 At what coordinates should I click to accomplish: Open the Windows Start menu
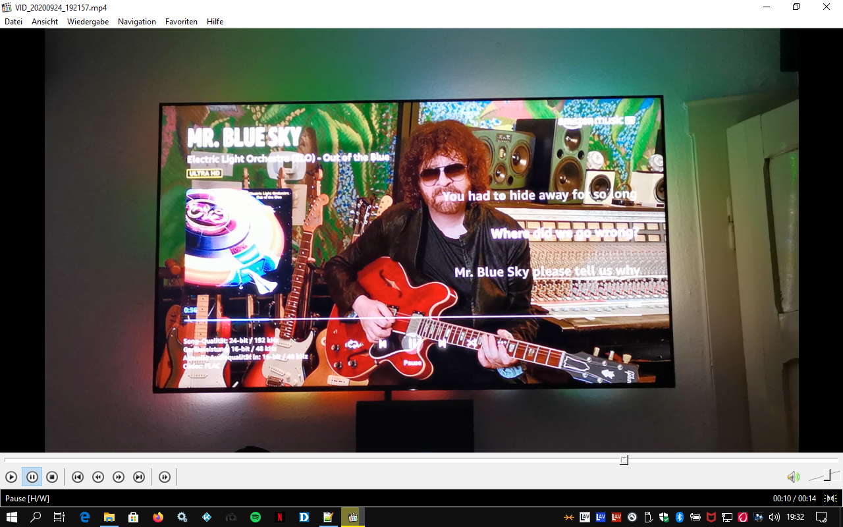point(12,517)
